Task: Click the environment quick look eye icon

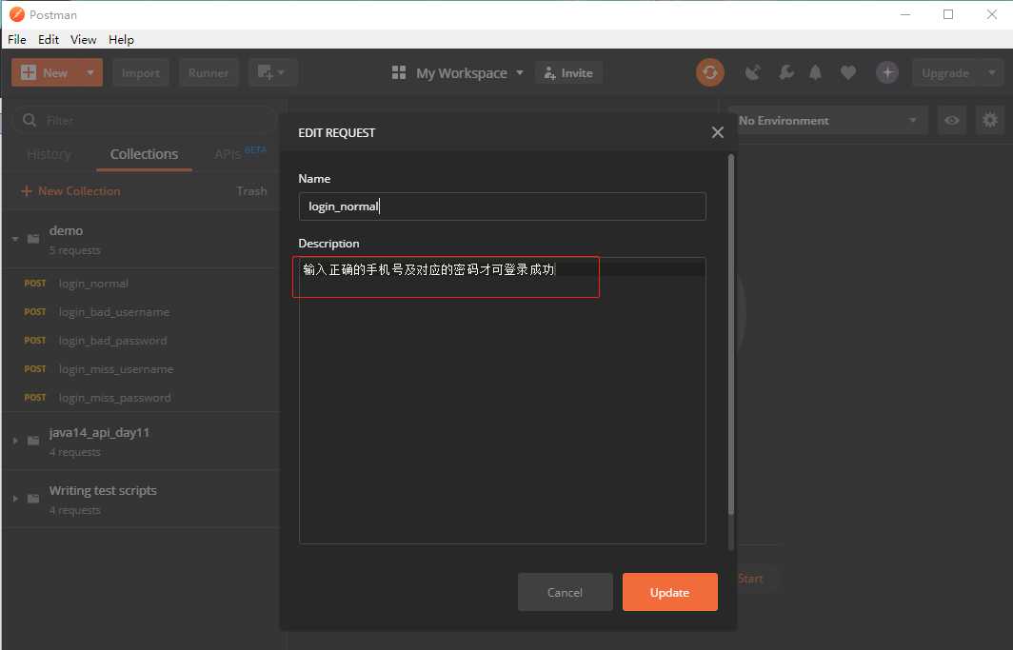Action: 952,120
